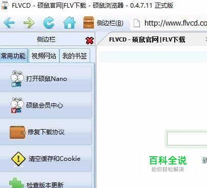Select the FLVCD - 硕鼠官网|FLV下载 page tab

pyautogui.click(x=147, y=39)
